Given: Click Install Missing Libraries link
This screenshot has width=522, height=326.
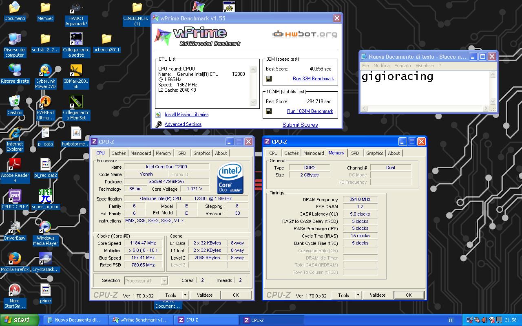Looking at the screenshot, I should (x=186, y=115).
